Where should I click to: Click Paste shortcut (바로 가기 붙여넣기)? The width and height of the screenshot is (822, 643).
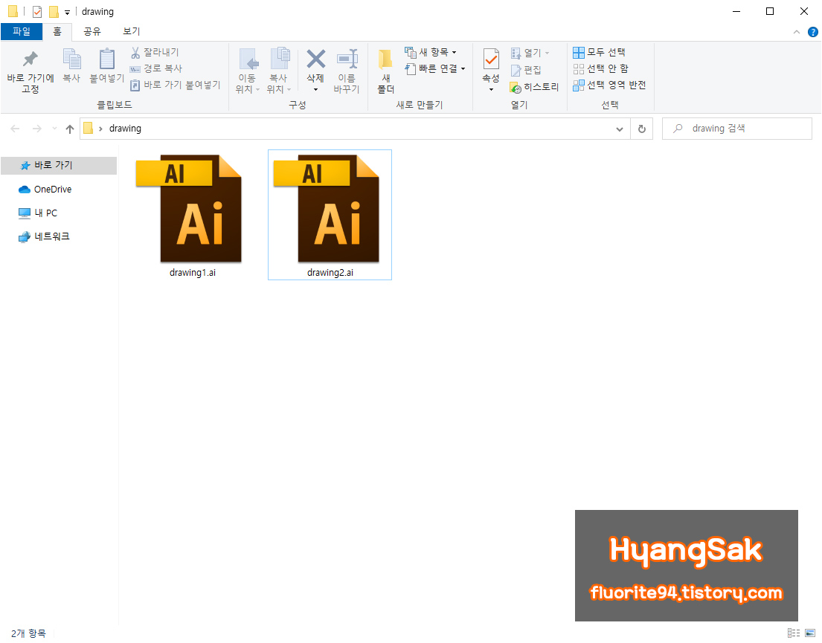pos(175,85)
